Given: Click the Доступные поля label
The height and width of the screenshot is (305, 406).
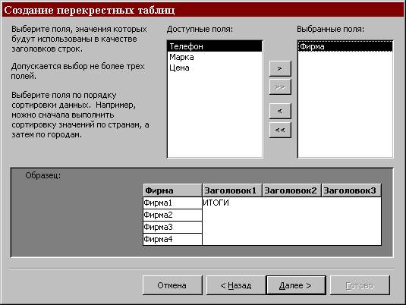Looking at the screenshot, I should point(200,30).
